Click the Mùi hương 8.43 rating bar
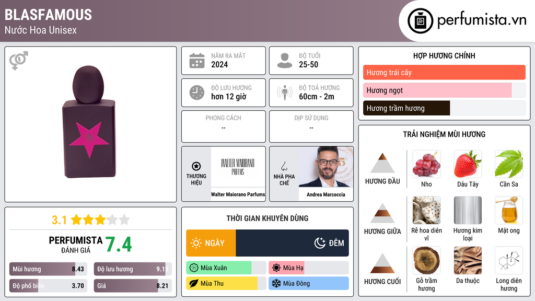Screen dimensions: 535x301 pos(48,269)
